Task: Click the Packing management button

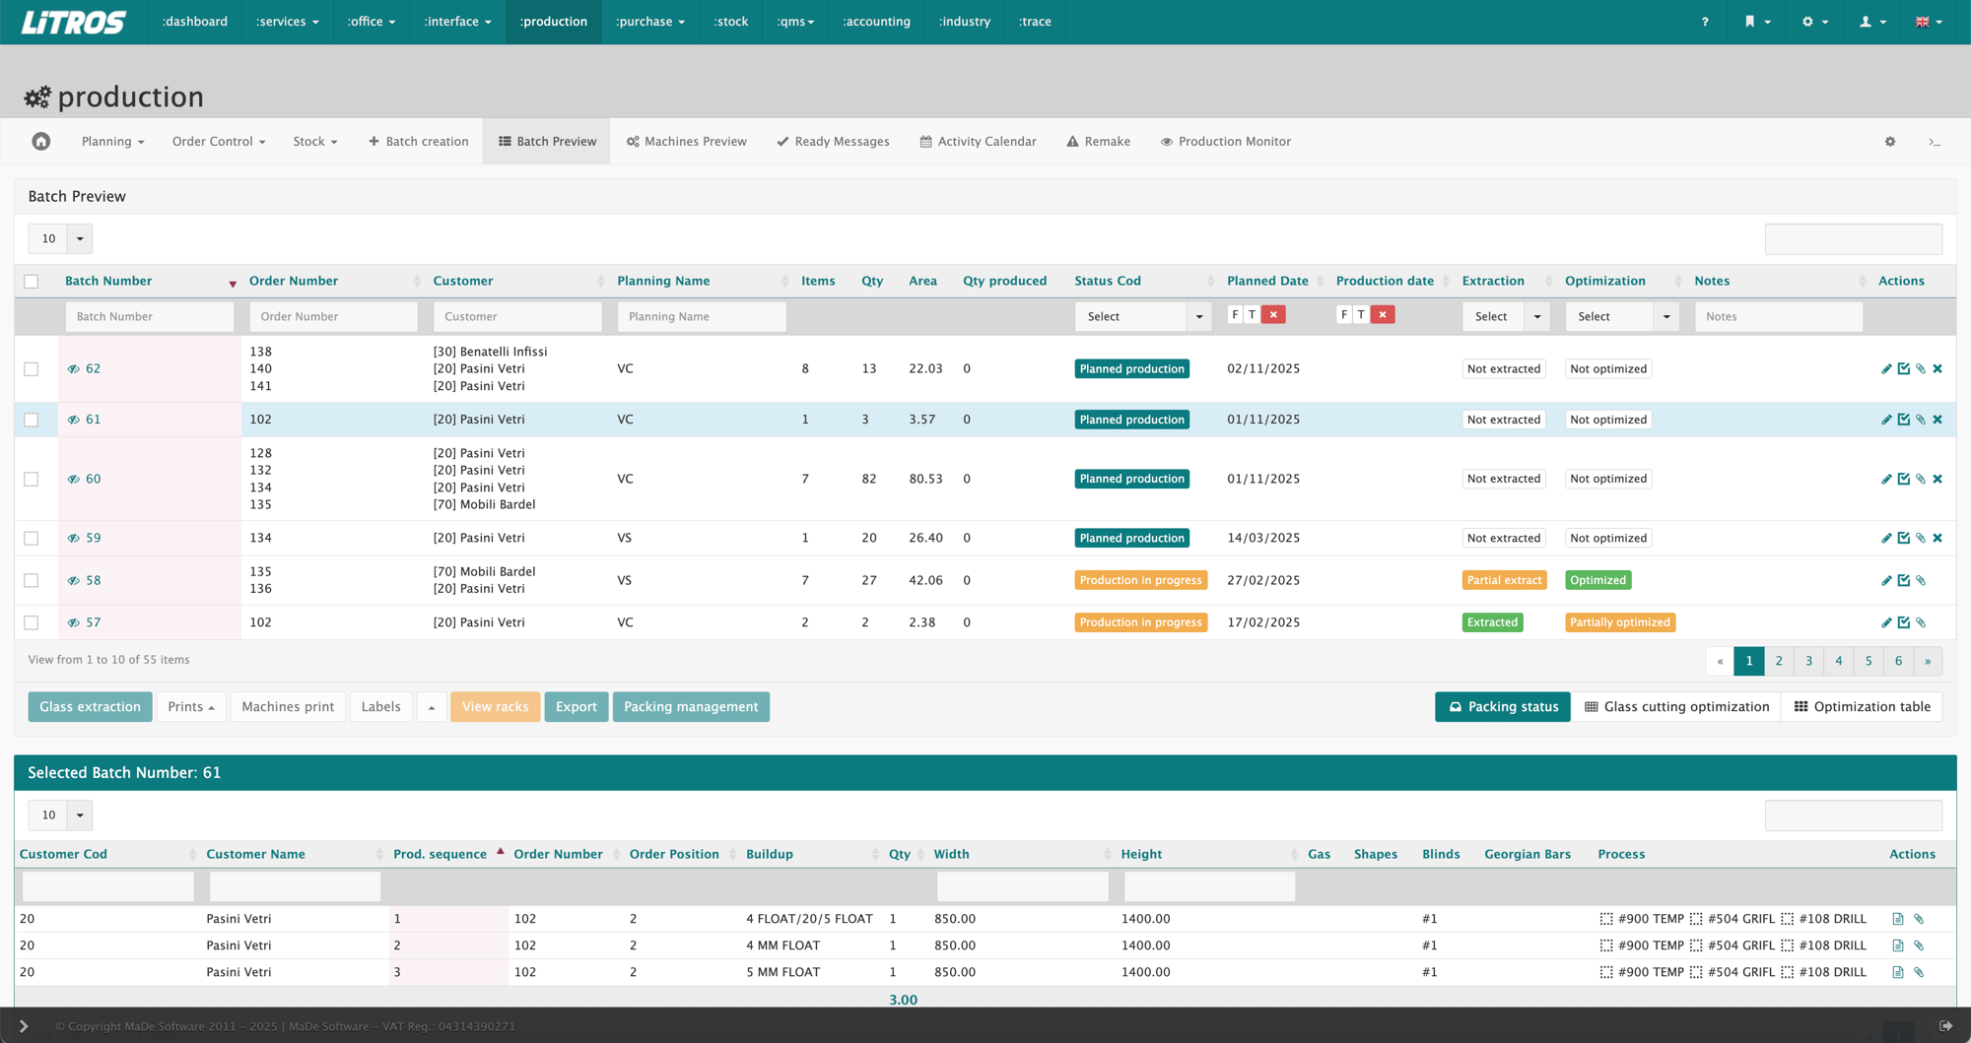Action: (x=691, y=707)
